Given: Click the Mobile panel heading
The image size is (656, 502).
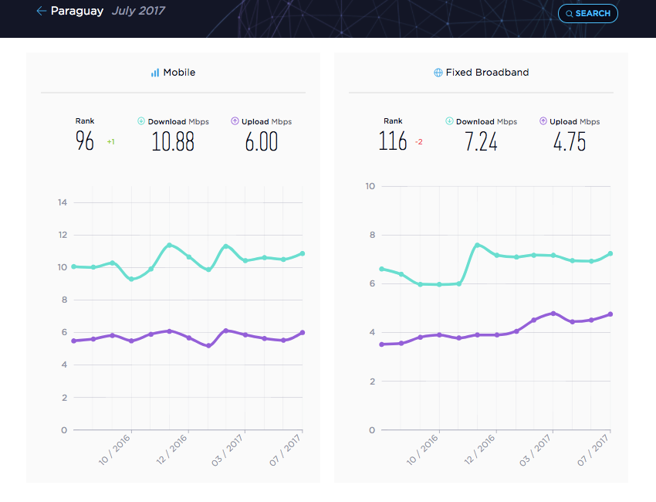Looking at the screenshot, I should point(179,73).
